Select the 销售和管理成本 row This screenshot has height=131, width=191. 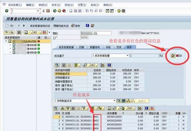click(99, 82)
